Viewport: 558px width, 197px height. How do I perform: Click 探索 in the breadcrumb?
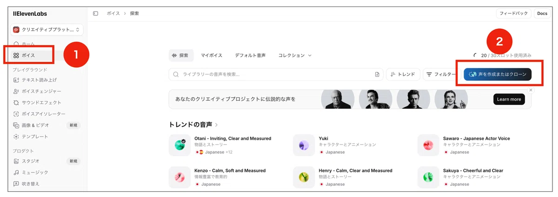[134, 13]
